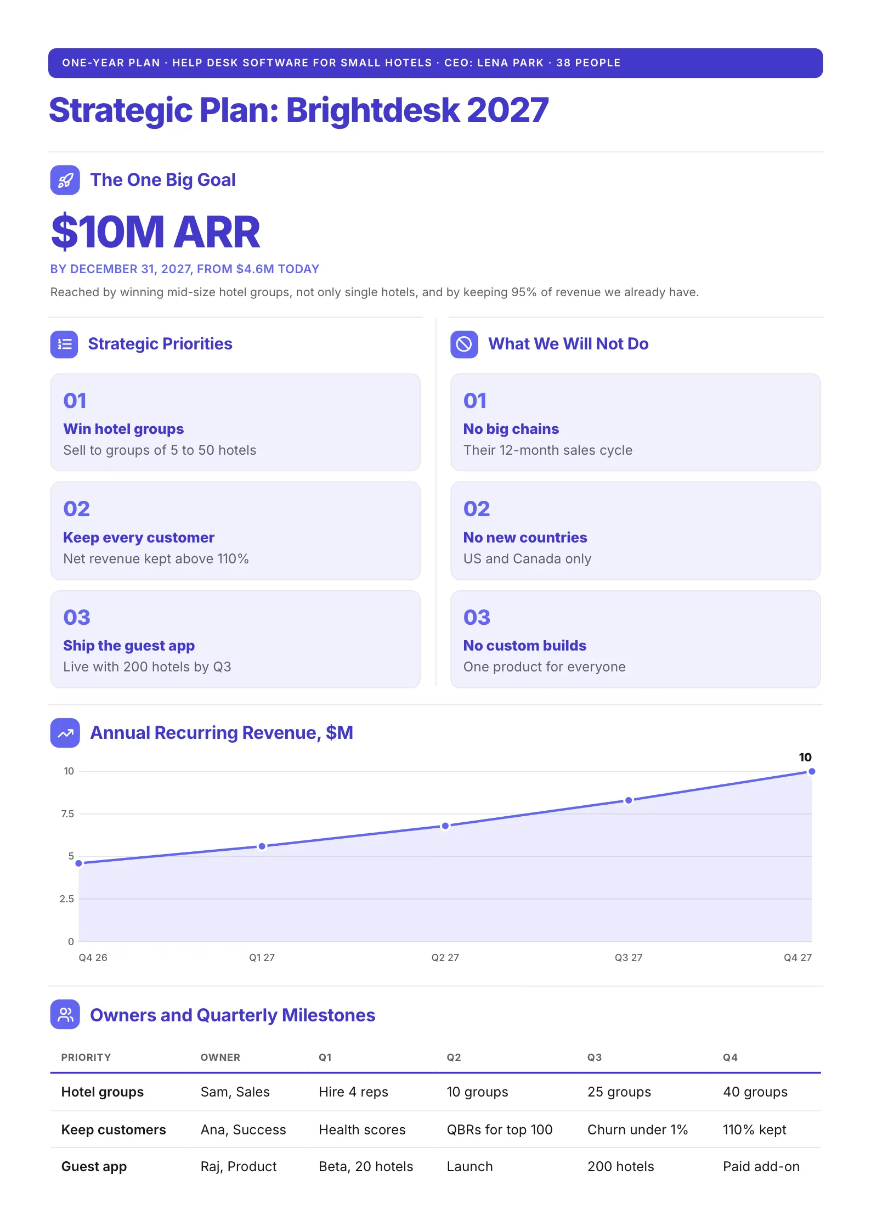The width and height of the screenshot is (871, 1232).
Task: Click the 'Churn under 1%' milestone cell
Action: pos(637,1130)
